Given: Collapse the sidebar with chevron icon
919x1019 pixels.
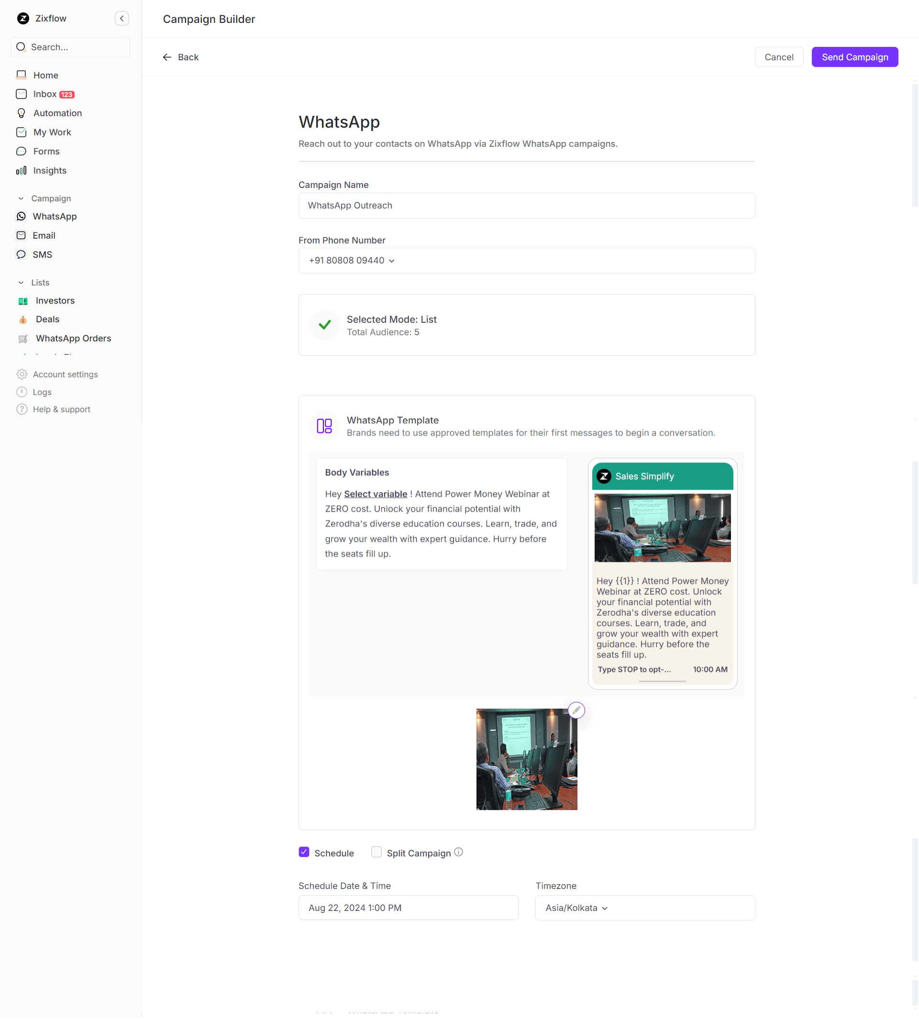Looking at the screenshot, I should click(122, 19).
